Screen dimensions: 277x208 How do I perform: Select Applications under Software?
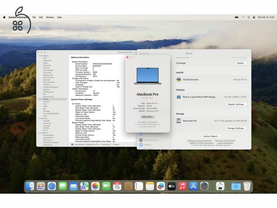click(x=48, y=138)
